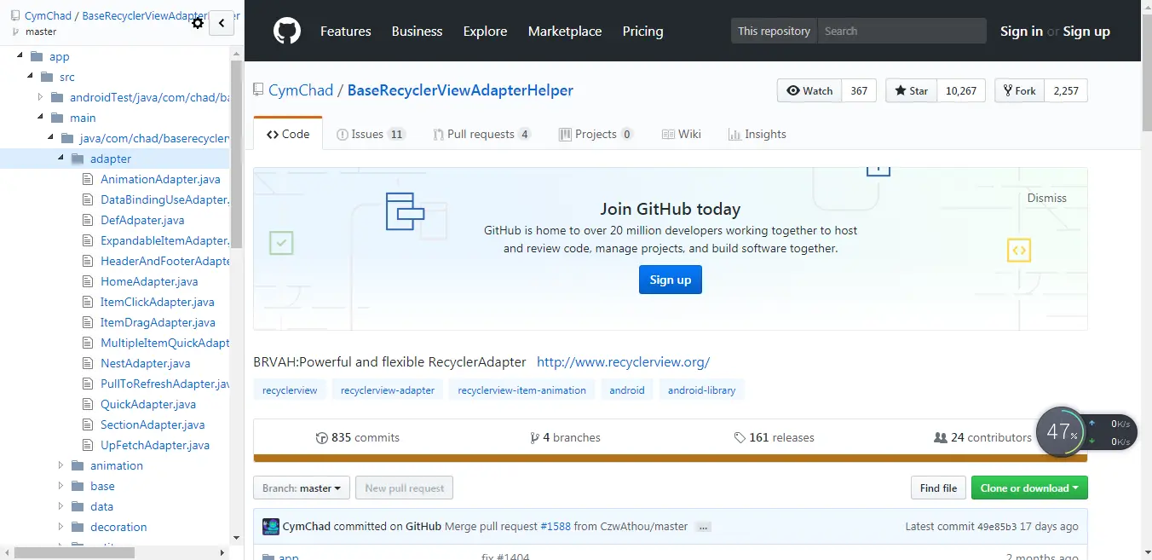Click the Star button
Viewport: 1152px width, 560px height.
[x=912, y=91]
